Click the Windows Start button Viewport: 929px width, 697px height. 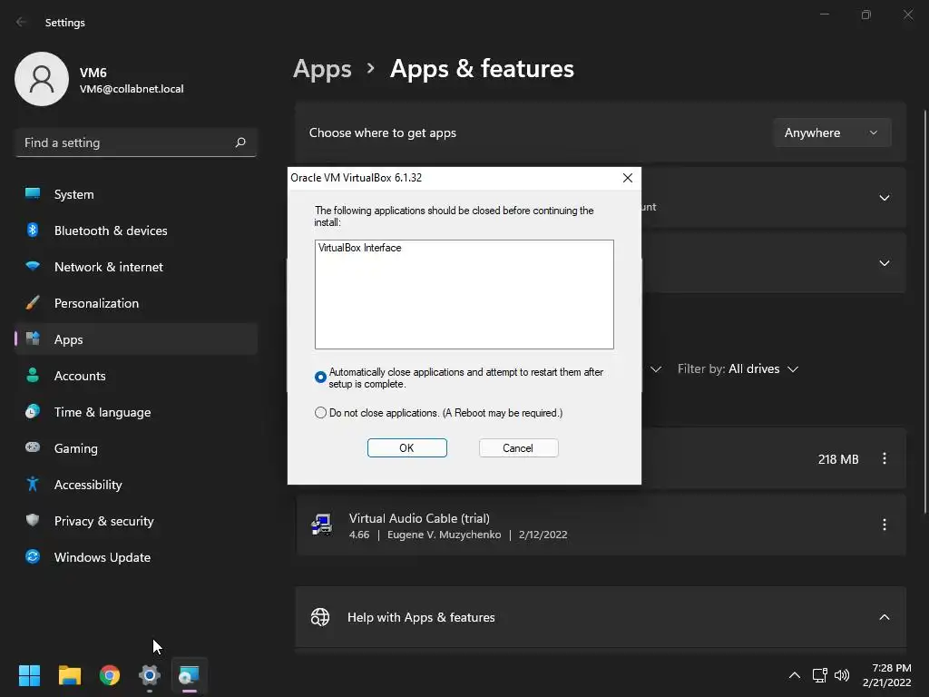(x=30, y=675)
